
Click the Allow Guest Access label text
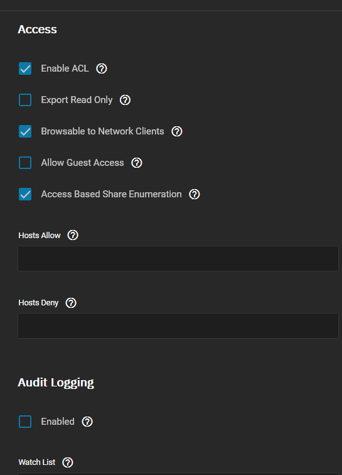[82, 163]
